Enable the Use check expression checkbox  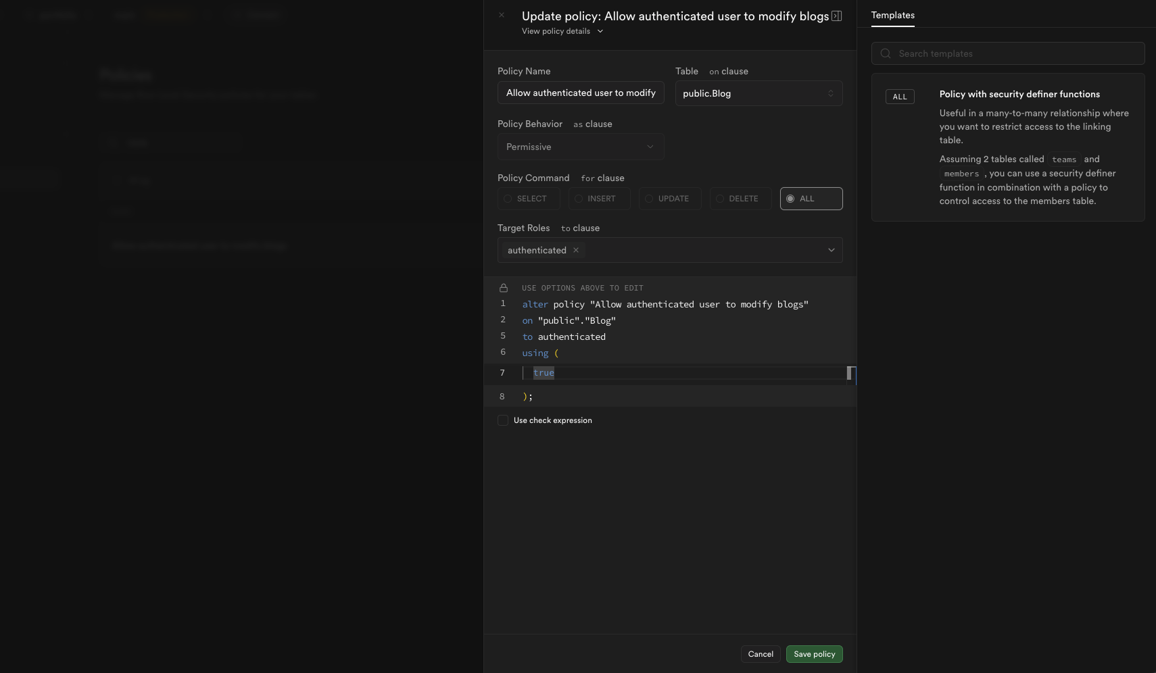coord(503,420)
